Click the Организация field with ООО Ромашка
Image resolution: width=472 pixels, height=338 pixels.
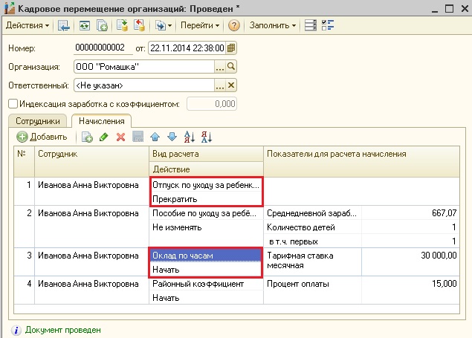[x=144, y=67]
